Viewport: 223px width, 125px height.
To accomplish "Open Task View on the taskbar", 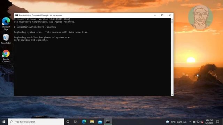I will [76, 122].
